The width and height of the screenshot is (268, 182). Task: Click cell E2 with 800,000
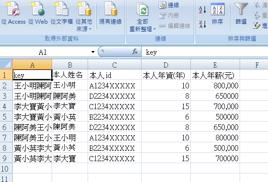(x=215, y=85)
